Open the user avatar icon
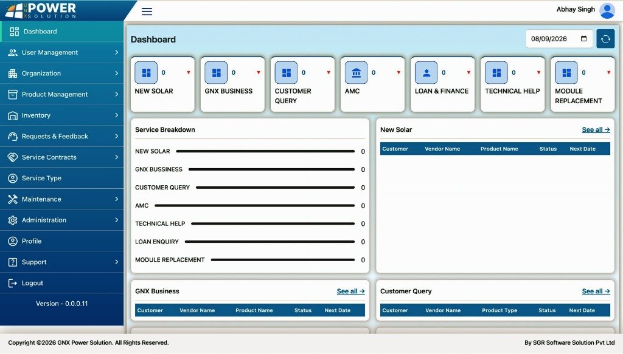 tap(607, 11)
